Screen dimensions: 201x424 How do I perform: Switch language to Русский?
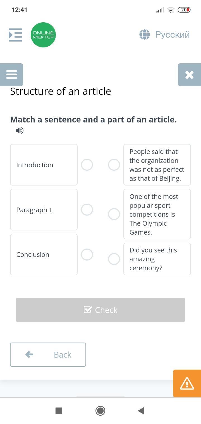(x=172, y=35)
